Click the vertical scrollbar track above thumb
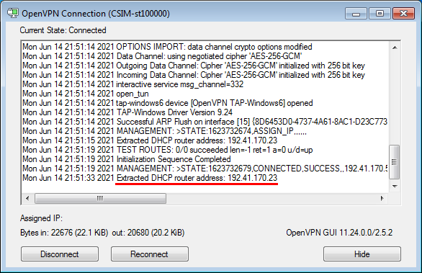The image size is (422, 273). pos(395,99)
